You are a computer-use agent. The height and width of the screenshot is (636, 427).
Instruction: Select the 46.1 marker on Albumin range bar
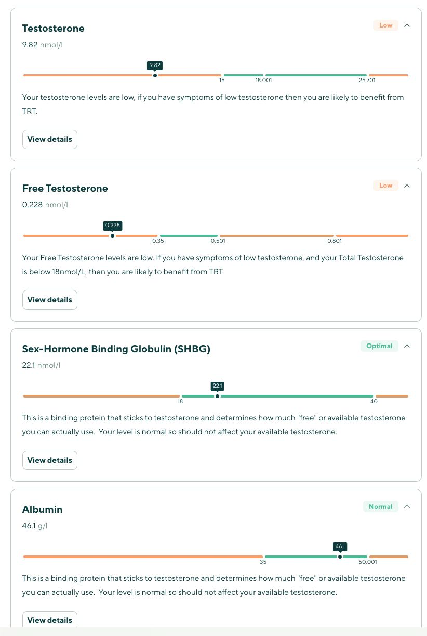(x=340, y=556)
